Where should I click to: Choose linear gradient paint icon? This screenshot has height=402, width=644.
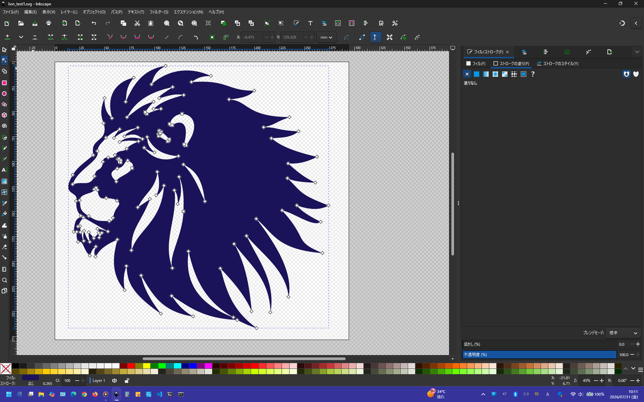[x=486, y=74]
